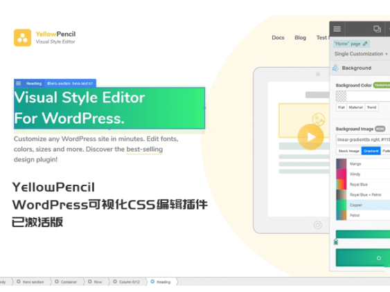Screen dimensions: 390x292
Task: Choose the Royal Blue gradient preset
Action: coord(363,184)
